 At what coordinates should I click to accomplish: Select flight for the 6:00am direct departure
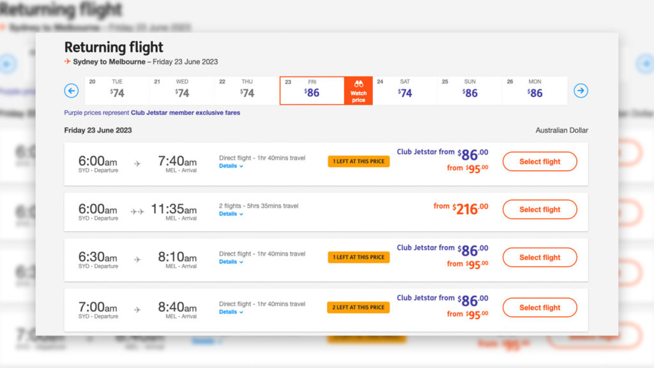[540, 162]
